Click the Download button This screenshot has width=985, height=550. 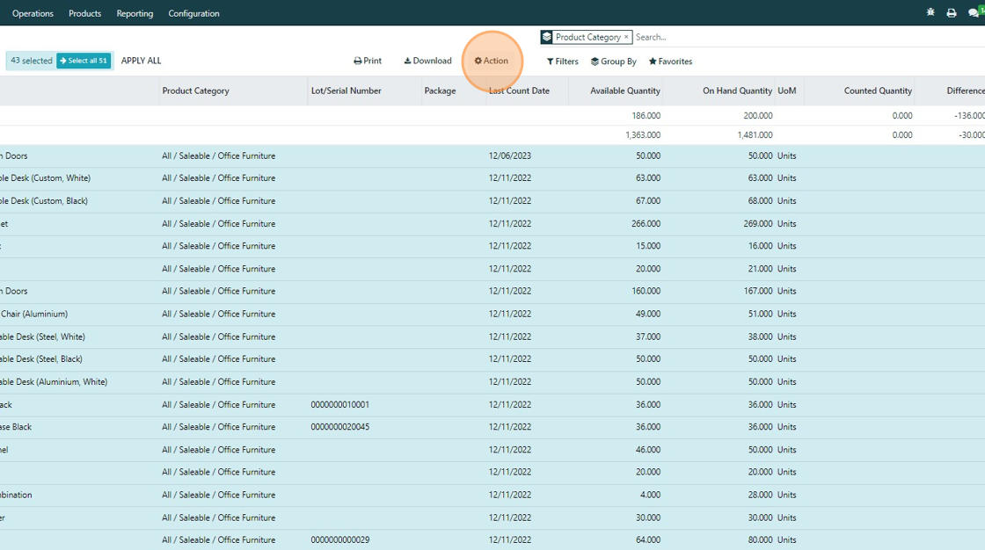click(427, 62)
